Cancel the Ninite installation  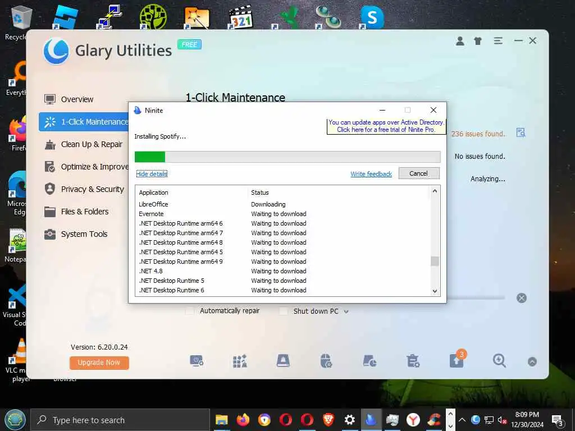pos(419,173)
